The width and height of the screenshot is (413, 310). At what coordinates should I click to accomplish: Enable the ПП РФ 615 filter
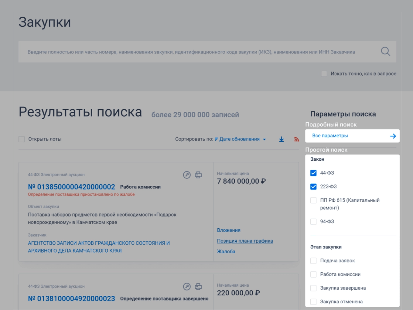(313, 200)
